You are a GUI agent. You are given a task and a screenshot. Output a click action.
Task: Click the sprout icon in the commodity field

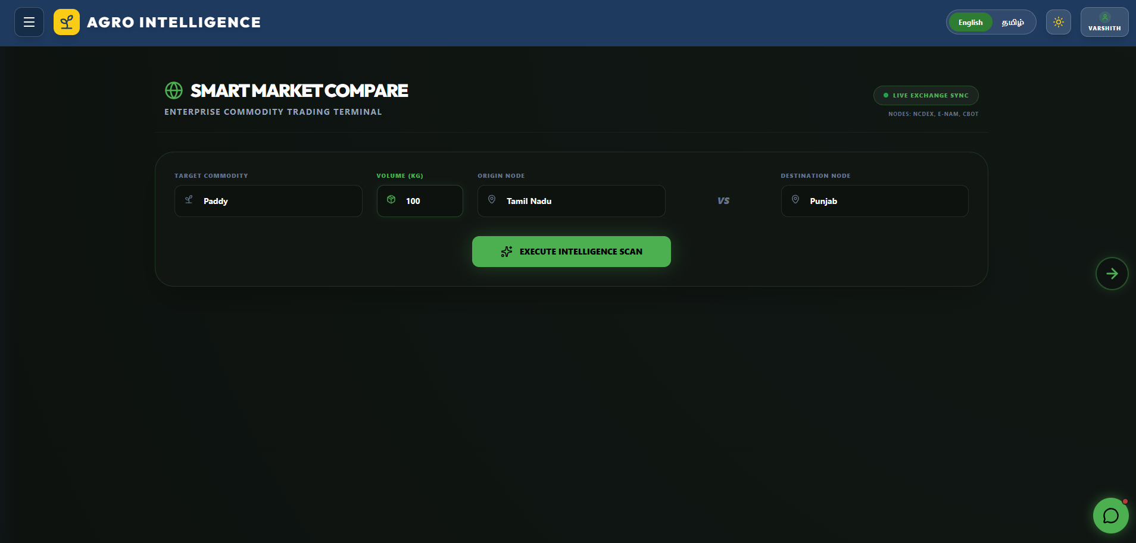(189, 200)
